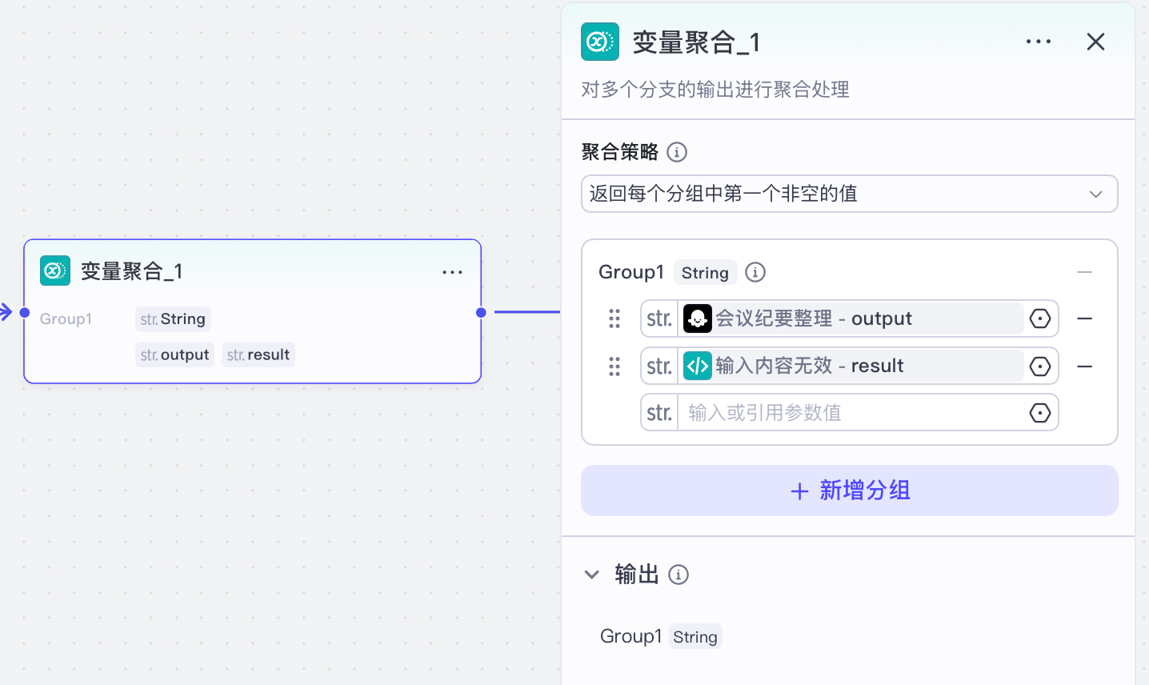The image size is (1149, 685).
Task: Open variable picker for 输入内容无效 - result
Action: [1039, 367]
